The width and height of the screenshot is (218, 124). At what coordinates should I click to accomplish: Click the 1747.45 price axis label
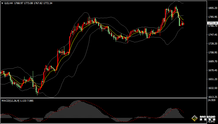click(x=213, y=35)
